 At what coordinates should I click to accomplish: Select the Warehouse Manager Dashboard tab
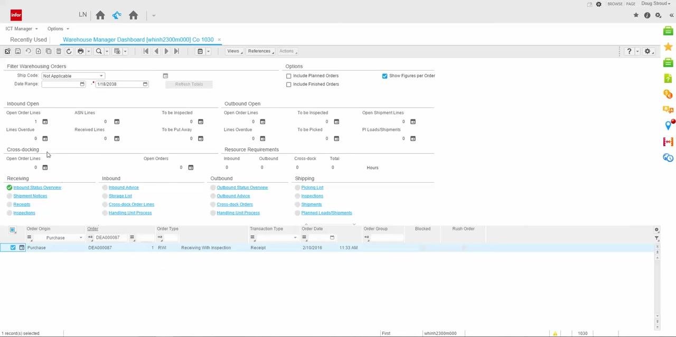(x=138, y=40)
